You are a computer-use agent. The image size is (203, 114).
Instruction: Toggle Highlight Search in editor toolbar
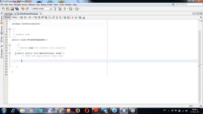tap(46, 17)
